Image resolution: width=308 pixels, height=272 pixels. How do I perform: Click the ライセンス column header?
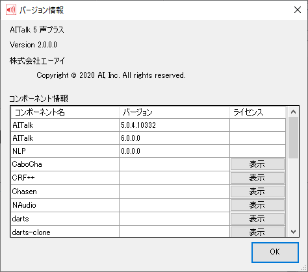[x=257, y=112]
